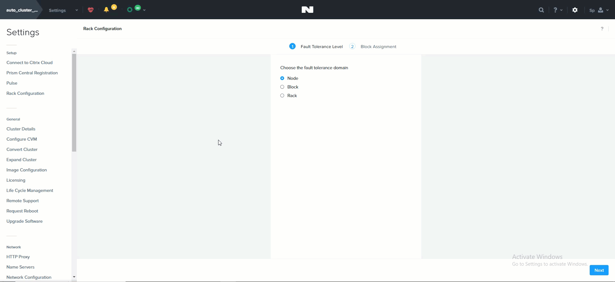
Task: Open Cluster Details in the sidebar
Action: point(21,129)
